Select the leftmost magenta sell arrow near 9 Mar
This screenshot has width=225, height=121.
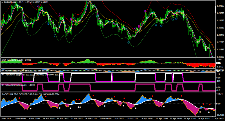(x=38, y=6)
